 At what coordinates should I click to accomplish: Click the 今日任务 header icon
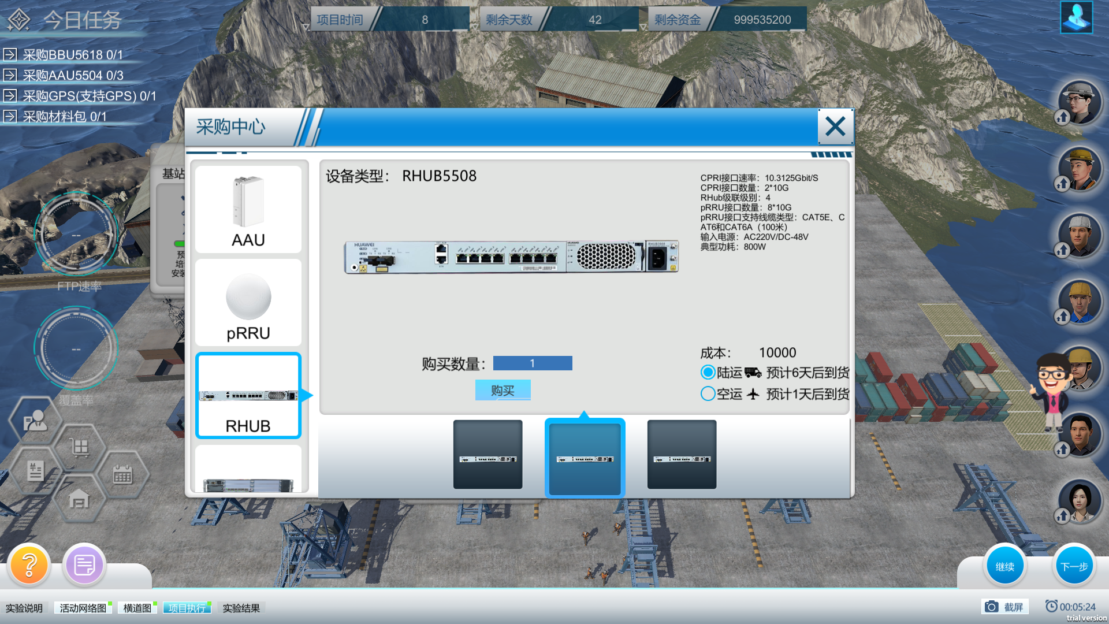(18, 20)
